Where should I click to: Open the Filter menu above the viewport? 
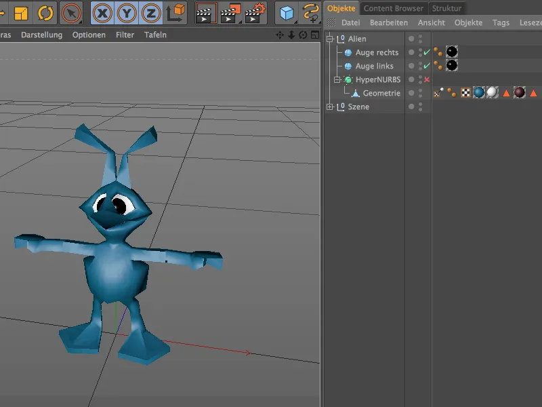click(125, 35)
